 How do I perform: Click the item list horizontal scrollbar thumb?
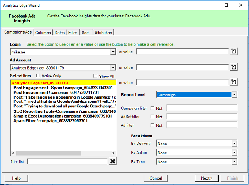pyautogui.click(x=49, y=153)
